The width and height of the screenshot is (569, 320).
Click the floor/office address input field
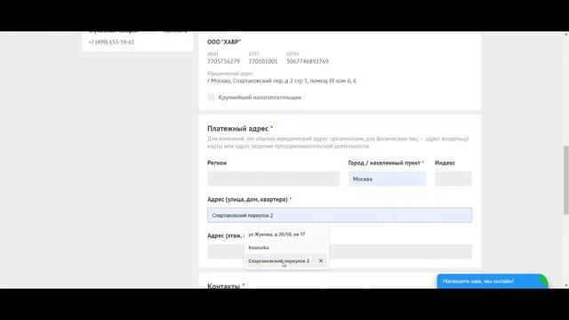point(340,252)
